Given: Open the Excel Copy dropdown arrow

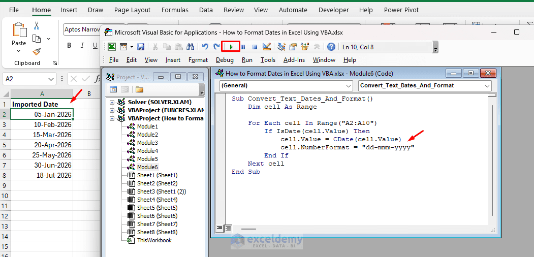Looking at the screenshot, I should (x=48, y=39).
